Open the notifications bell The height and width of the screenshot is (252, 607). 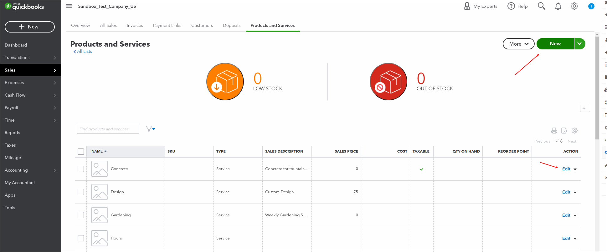click(x=558, y=6)
